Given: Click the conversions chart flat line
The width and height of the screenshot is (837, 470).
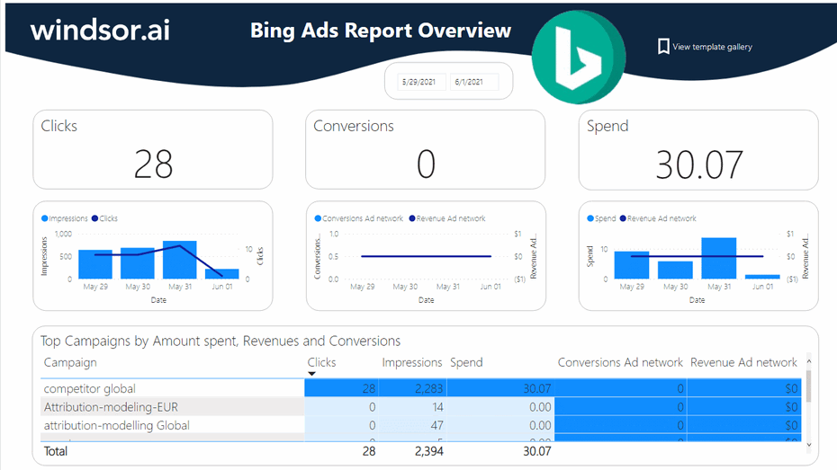Looking at the screenshot, I should [x=426, y=256].
